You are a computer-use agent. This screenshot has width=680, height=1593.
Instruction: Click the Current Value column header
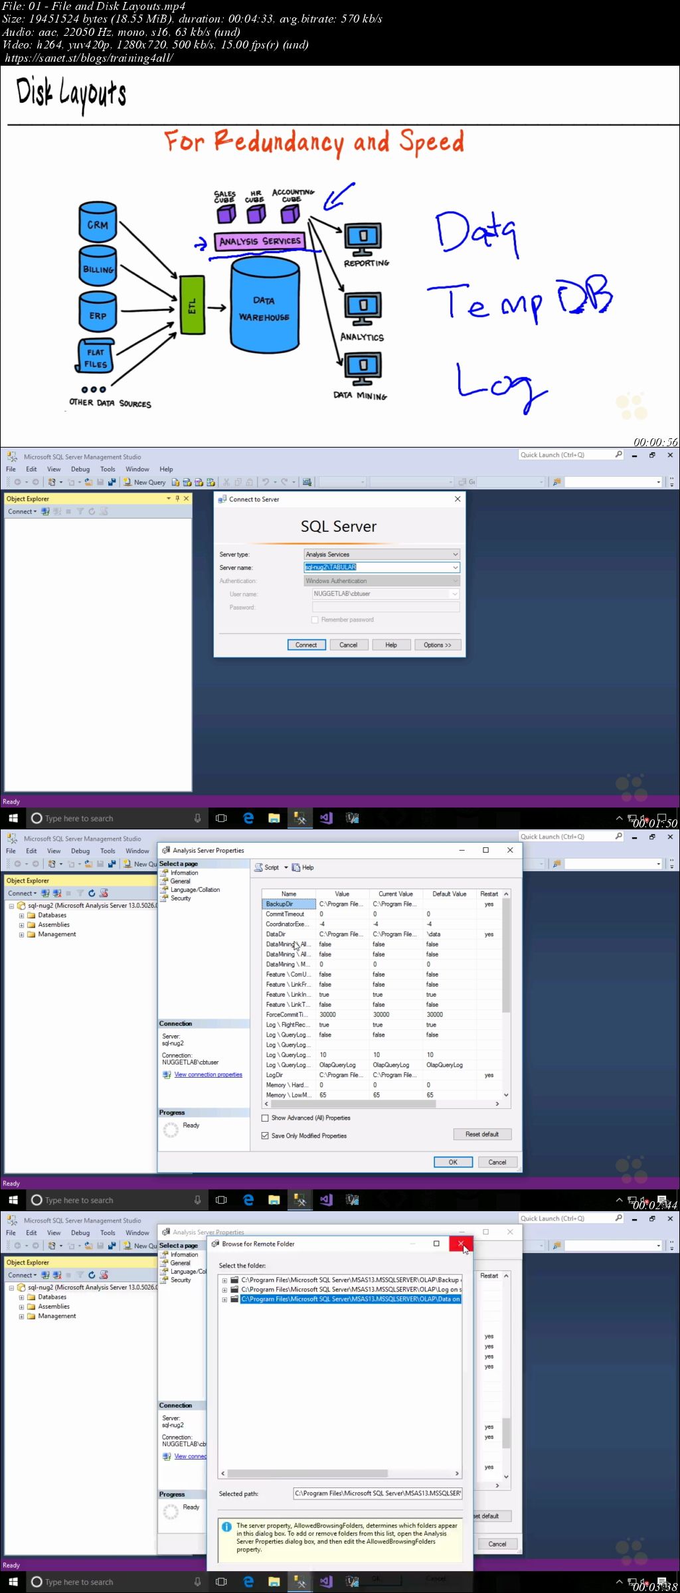coord(396,894)
